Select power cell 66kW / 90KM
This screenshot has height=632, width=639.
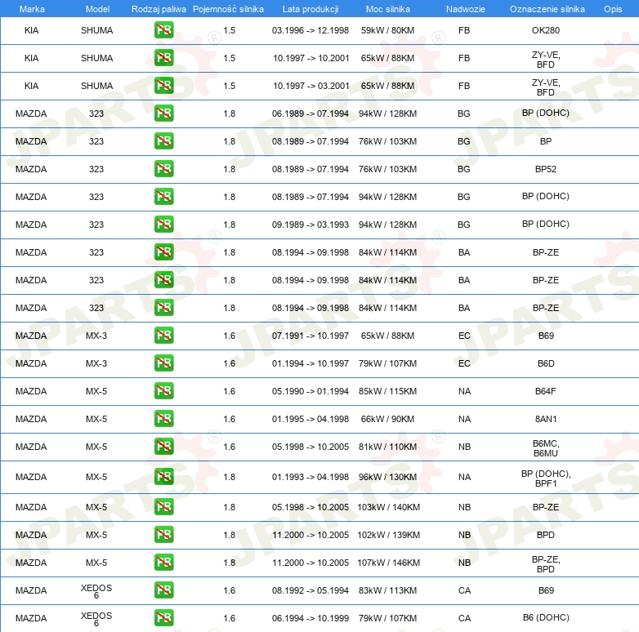pyautogui.click(x=387, y=419)
